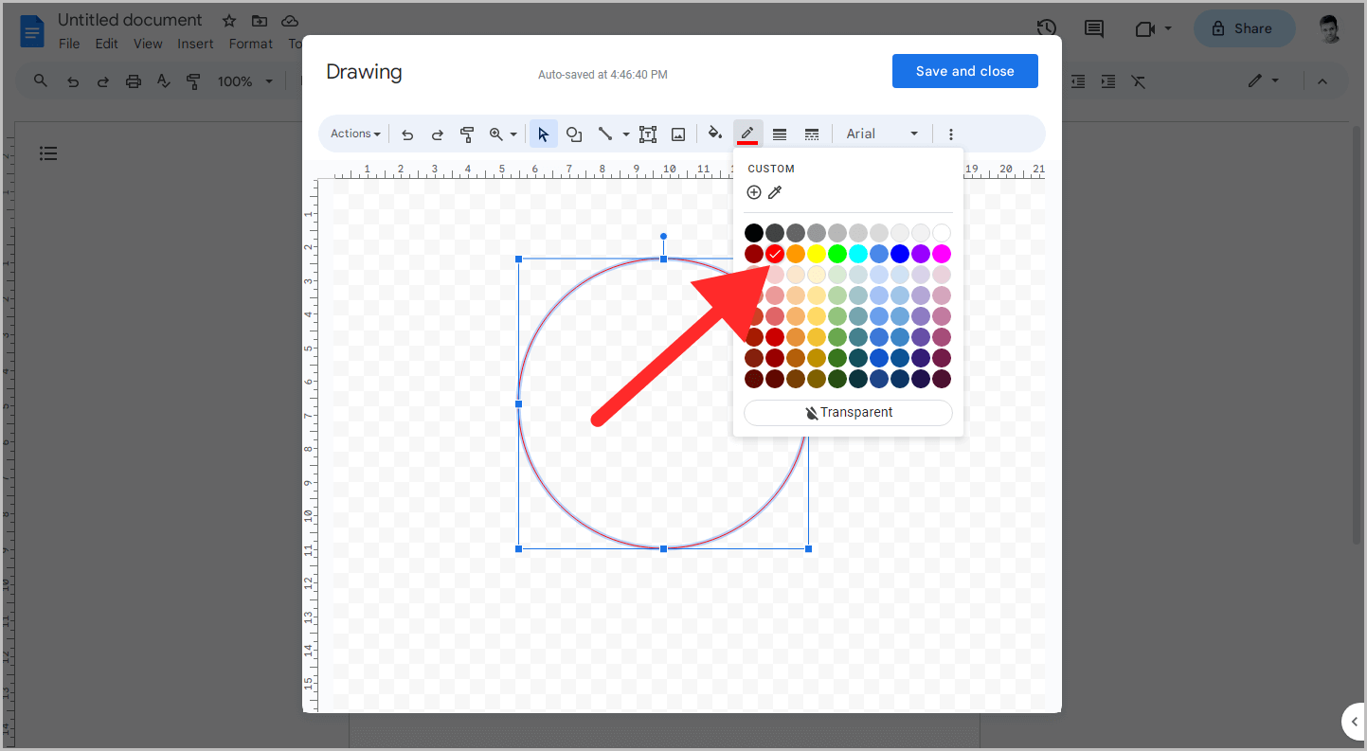
Task: Click the Paint format tool
Action: pyautogui.click(x=467, y=134)
